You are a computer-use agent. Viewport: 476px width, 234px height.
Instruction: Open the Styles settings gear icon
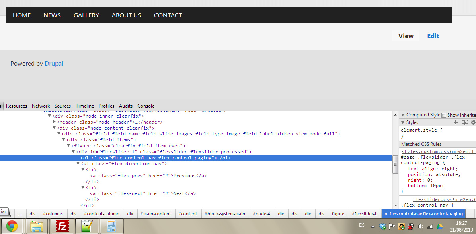pos(473,122)
